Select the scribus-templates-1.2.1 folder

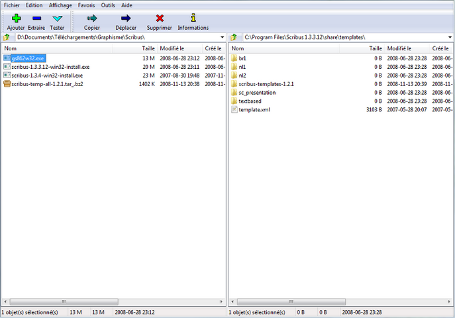pos(266,84)
